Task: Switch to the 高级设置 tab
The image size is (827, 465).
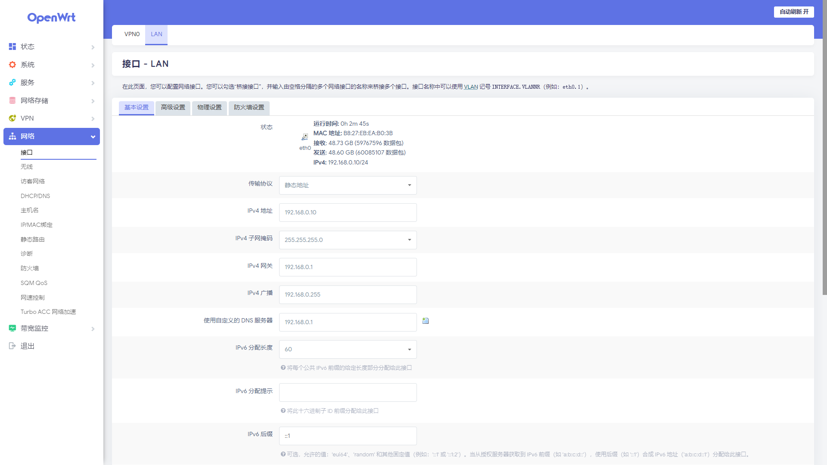Action: [173, 108]
